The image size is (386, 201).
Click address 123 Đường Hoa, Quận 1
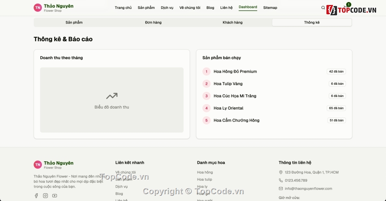(312, 172)
